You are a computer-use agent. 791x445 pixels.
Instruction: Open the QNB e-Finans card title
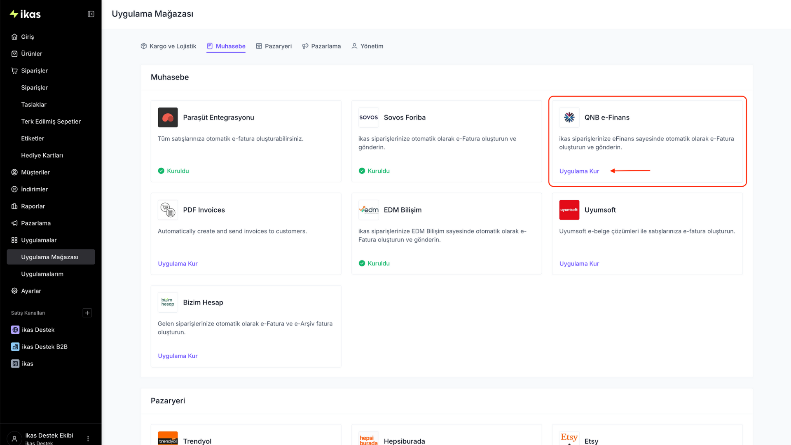click(607, 117)
